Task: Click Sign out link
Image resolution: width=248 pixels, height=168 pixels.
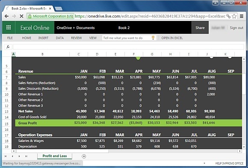Action: (x=236, y=28)
